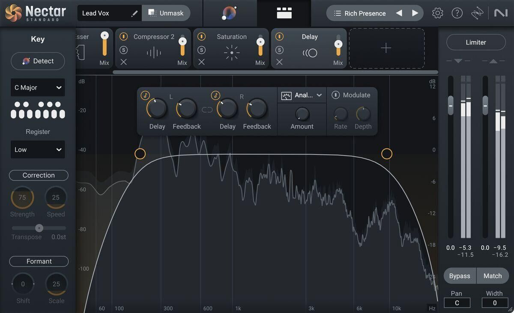Open the C Major key dropdown
Screen dimensions: 514x313
coord(38,87)
